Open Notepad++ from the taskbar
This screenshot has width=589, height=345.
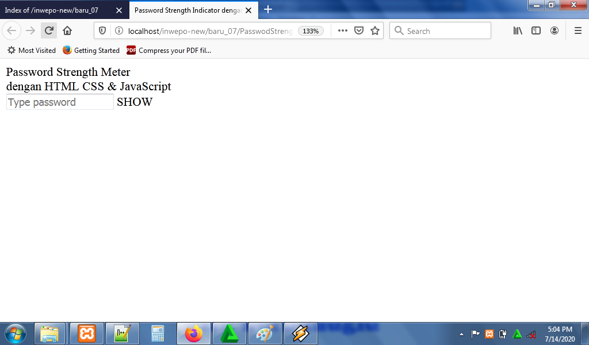[123, 333]
